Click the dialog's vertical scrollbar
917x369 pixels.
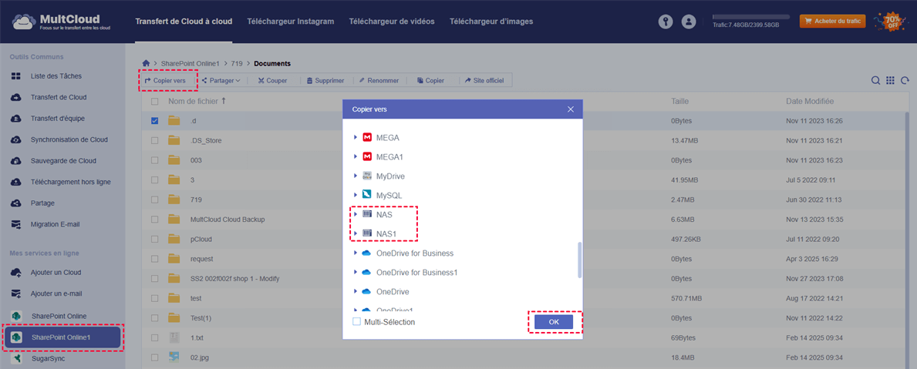579,260
